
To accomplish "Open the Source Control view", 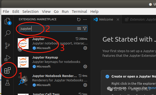I will 7,46.
